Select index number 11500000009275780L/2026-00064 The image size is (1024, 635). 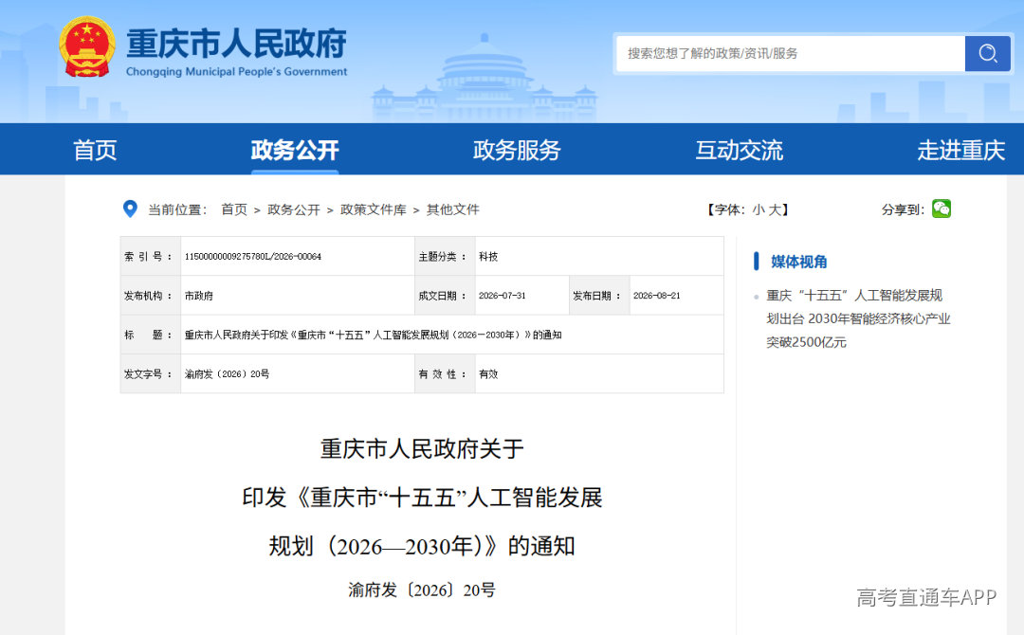pyautogui.click(x=253, y=257)
